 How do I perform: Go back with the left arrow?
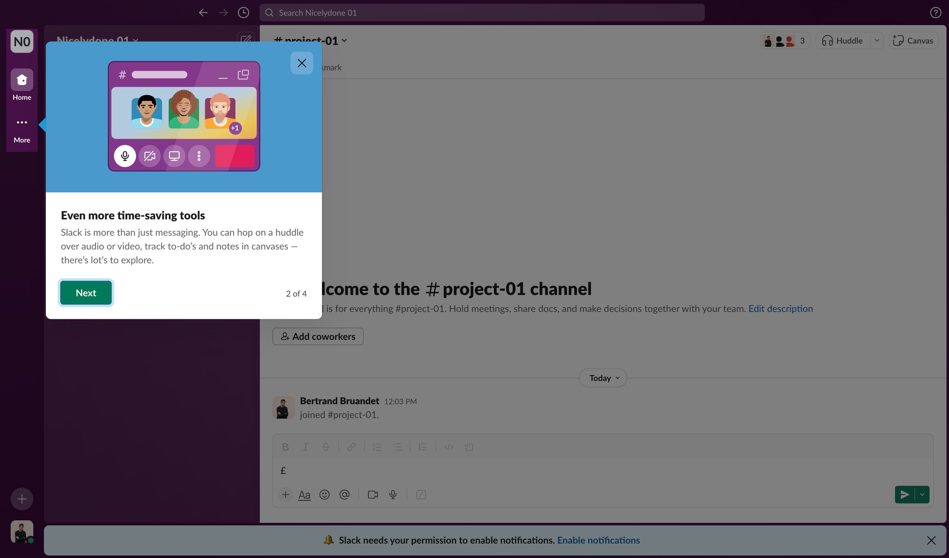pos(203,13)
